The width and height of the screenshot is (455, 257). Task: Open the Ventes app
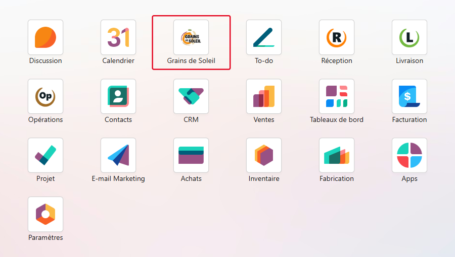point(264,96)
